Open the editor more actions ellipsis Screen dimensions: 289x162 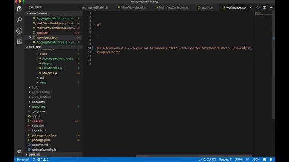(272, 7)
